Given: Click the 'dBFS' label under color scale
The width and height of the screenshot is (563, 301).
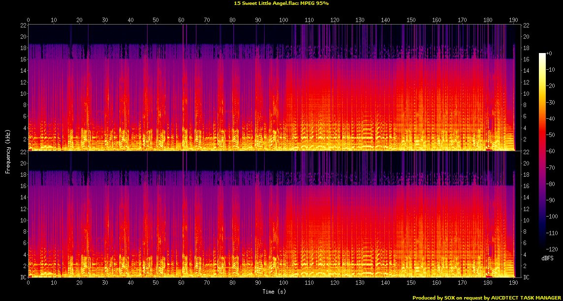Looking at the screenshot, I should [547, 258].
